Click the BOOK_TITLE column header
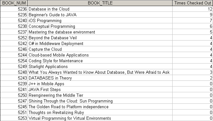This screenshot has height=121, width=213. pos(100,3)
